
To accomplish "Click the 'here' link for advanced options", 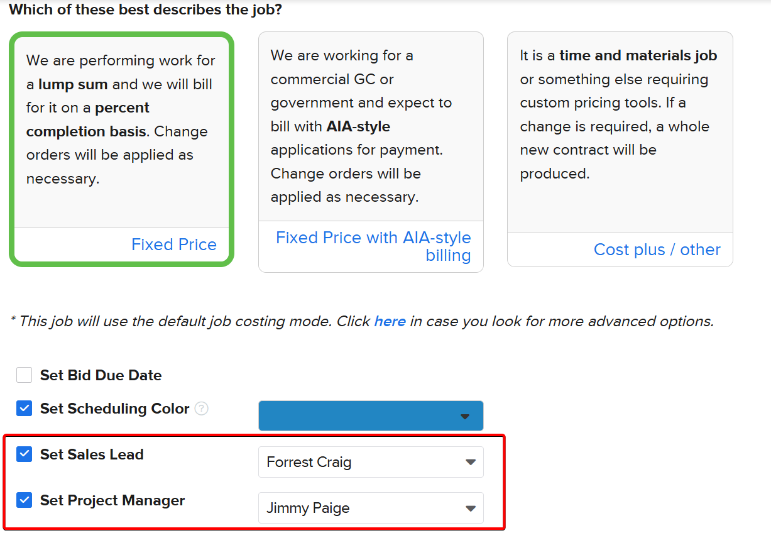I will coord(390,321).
